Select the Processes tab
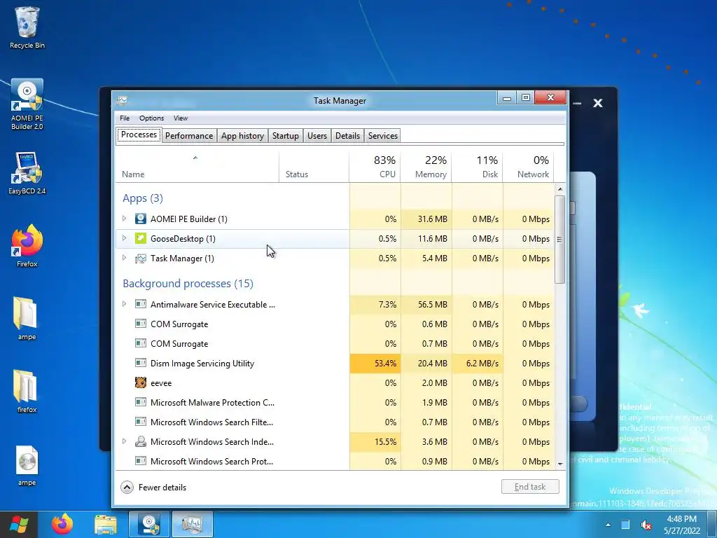Screen dimensions: 717x538 [x=139, y=135]
